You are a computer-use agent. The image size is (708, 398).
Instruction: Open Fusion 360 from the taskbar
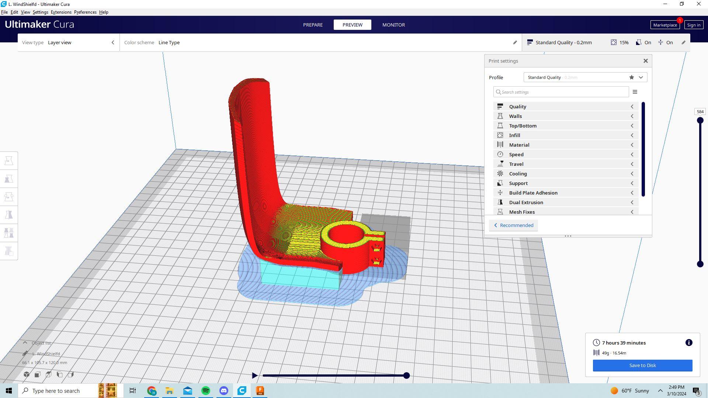[260, 391]
